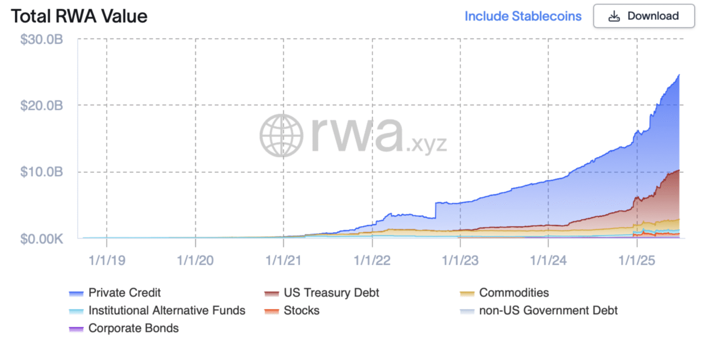Click the US Treasury Debt red swatch

click(x=271, y=293)
